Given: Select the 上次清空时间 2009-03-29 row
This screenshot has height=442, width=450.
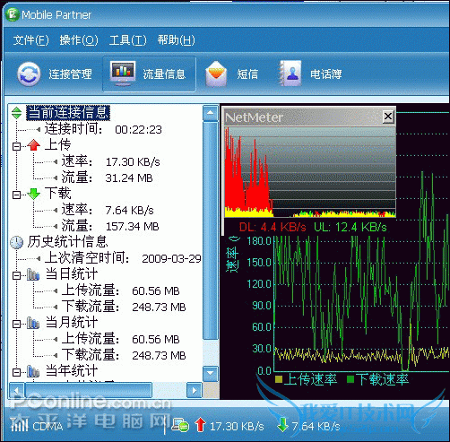Looking at the screenshot, I should coord(123,258).
